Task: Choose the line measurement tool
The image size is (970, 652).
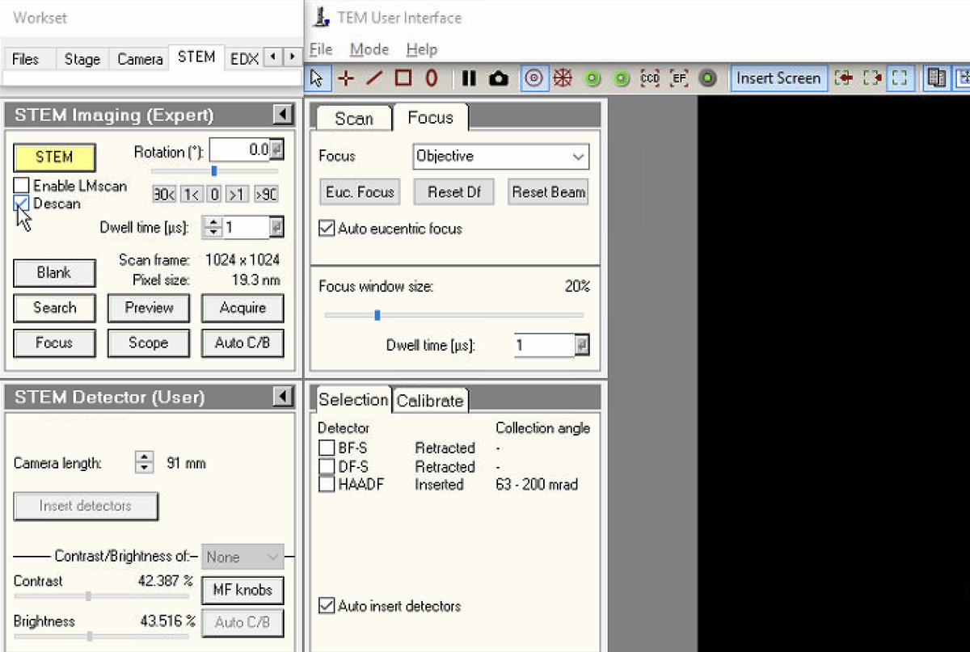Action: (x=374, y=78)
